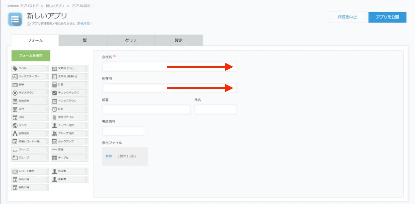415x204 pixels.
Task: Select the ラベル (Label) field icon
Action: (x=15, y=68)
